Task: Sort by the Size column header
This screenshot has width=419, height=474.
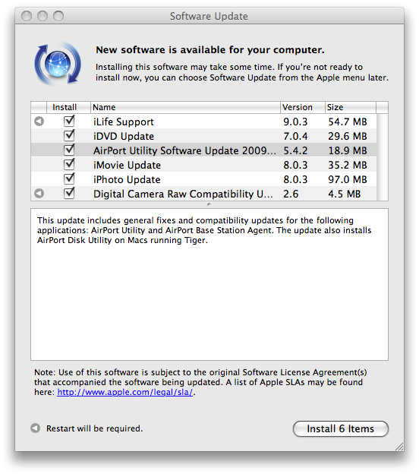Action: point(351,107)
